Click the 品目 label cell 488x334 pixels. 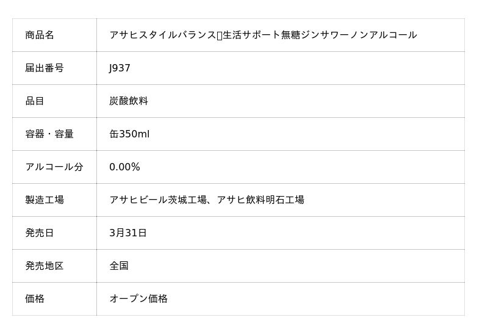click(x=35, y=101)
